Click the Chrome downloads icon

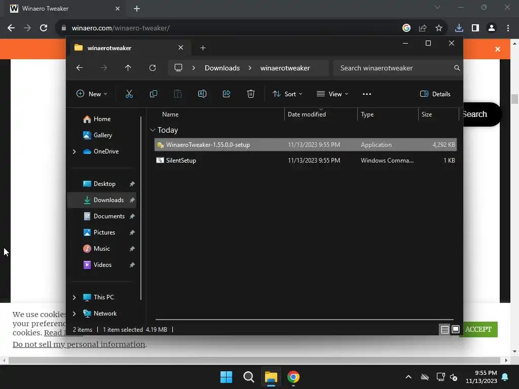(x=459, y=28)
